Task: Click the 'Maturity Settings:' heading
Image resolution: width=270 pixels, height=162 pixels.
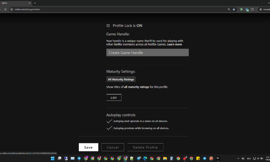Action: click(121, 72)
